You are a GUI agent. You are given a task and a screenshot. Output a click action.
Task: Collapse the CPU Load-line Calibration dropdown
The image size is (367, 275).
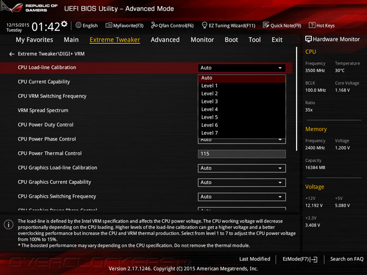(242, 68)
